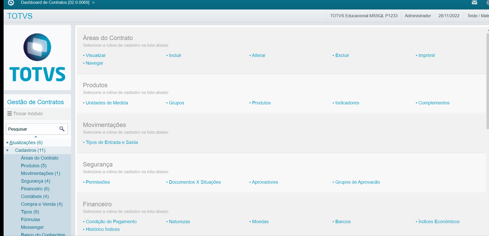Click the Navegar link
The height and width of the screenshot is (236, 489).
(94, 63)
